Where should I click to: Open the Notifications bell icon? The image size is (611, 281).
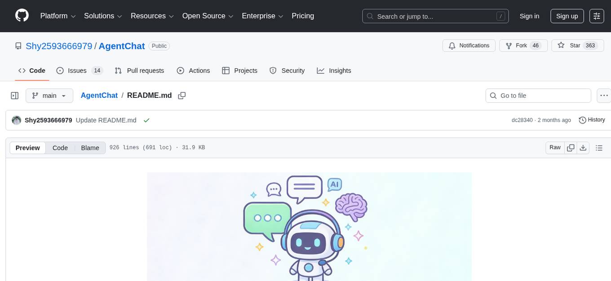(469, 45)
